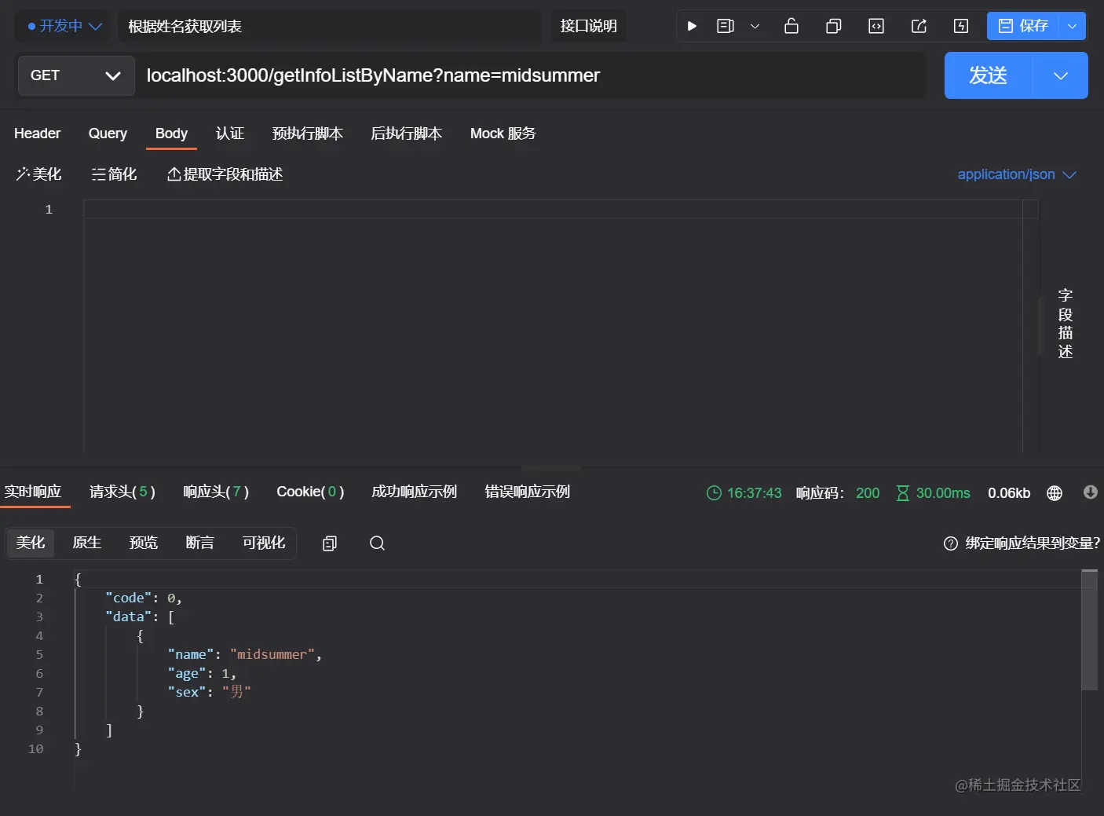Switch response view to 断言
The height and width of the screenshot is (816, 1104).
[x=199, y=543]
